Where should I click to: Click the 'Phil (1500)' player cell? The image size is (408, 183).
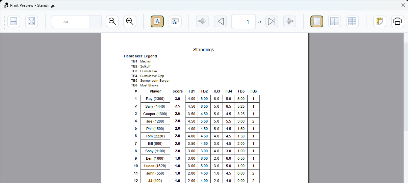tap(155, 129)
